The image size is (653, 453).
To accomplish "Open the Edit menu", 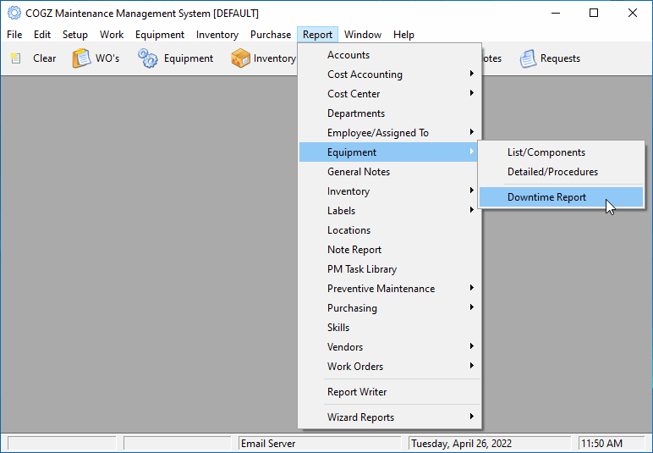I will [42, 35].
